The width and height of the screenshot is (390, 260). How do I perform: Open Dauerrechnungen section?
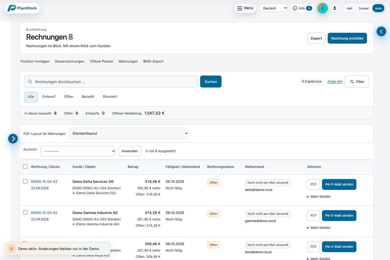coord(70,61)
